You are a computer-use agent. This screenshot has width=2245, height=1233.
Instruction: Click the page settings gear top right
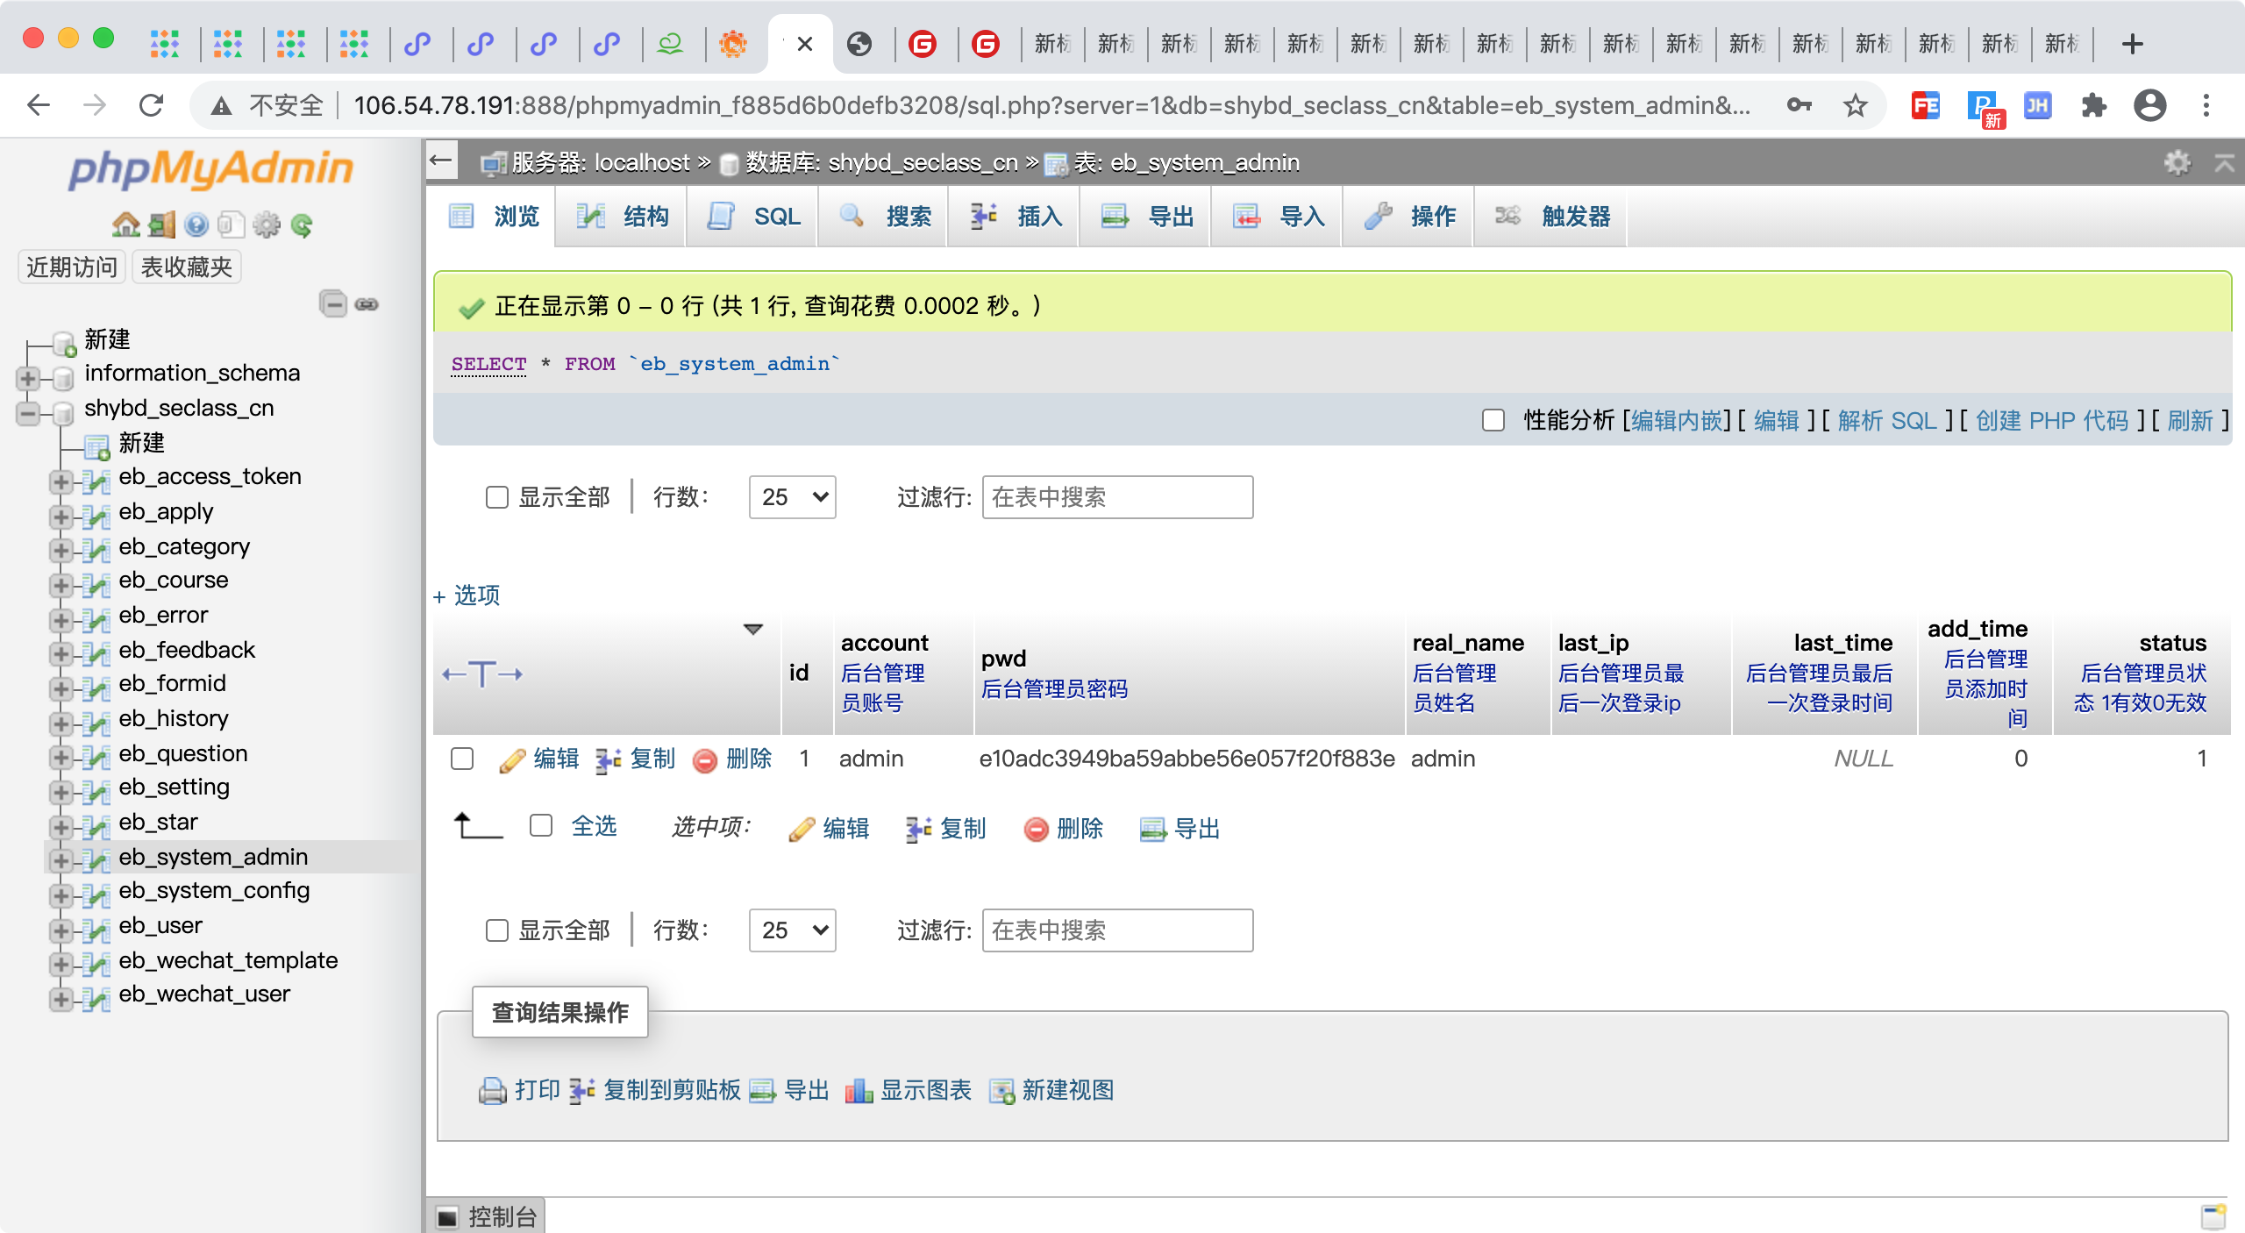point(2177,162)
